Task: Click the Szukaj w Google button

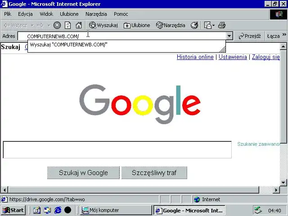Action: tap(83, 173)
